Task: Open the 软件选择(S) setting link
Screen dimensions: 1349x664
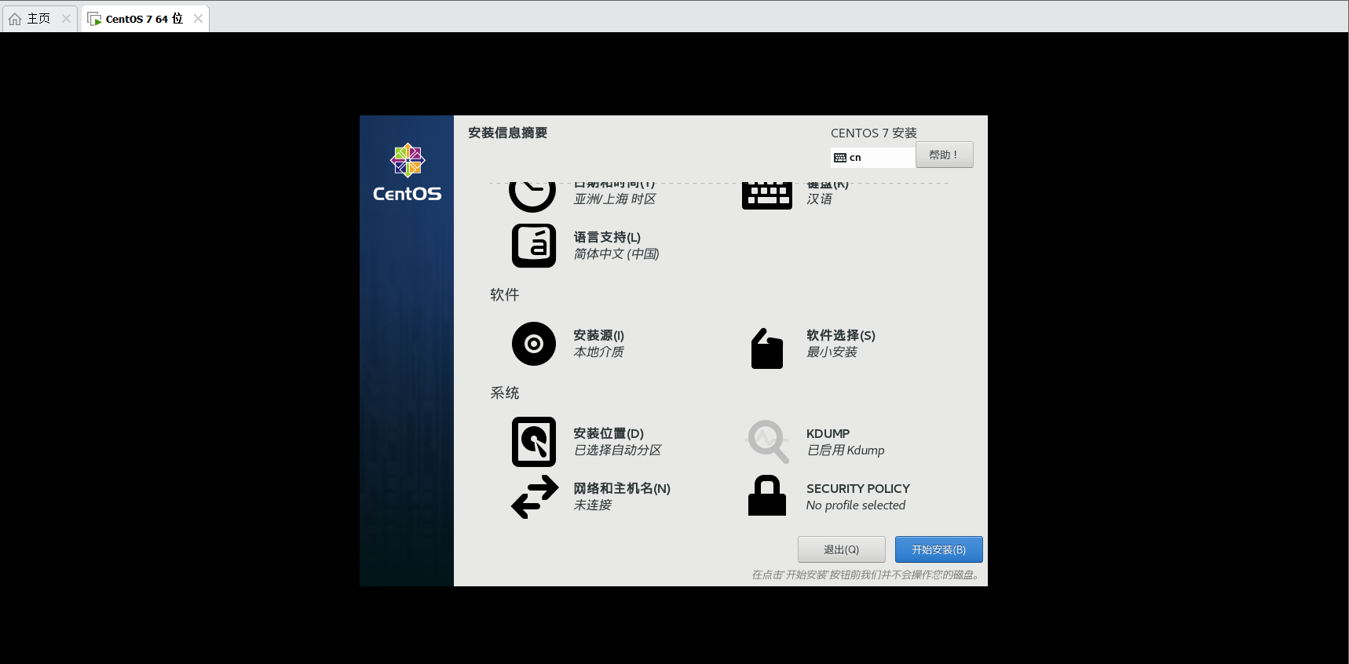Action: pos(841,335)
